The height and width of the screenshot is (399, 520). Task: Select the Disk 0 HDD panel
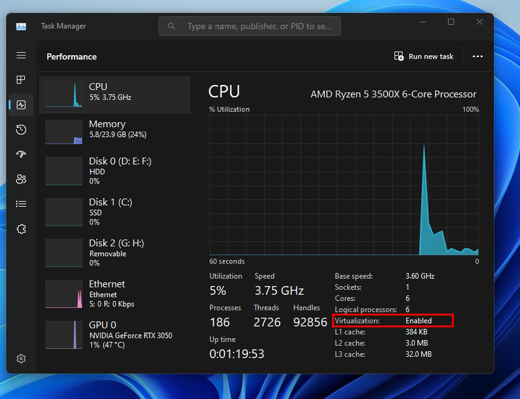click(115, 170)
